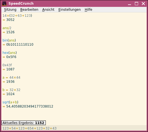Select the expression a = 44×44
Viewport: 148px width, 132px height.
(x=12, y=78)
